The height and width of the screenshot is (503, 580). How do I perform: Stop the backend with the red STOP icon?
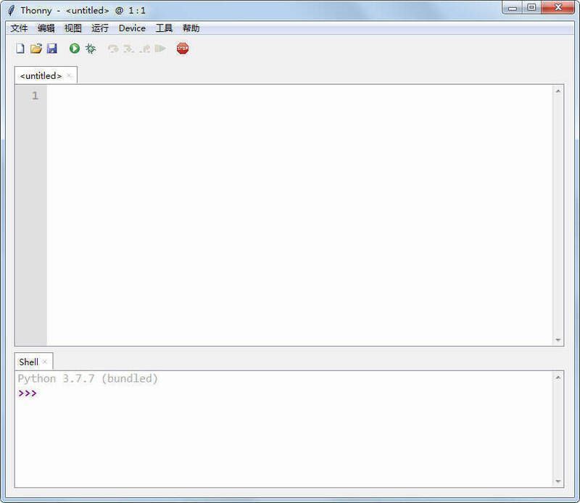183,49
